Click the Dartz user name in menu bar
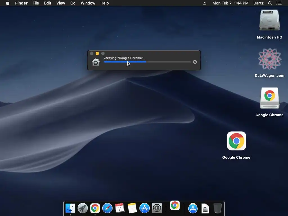Image resolution: width=288 pixels, height=216 pixels. [x=258, y=3]
